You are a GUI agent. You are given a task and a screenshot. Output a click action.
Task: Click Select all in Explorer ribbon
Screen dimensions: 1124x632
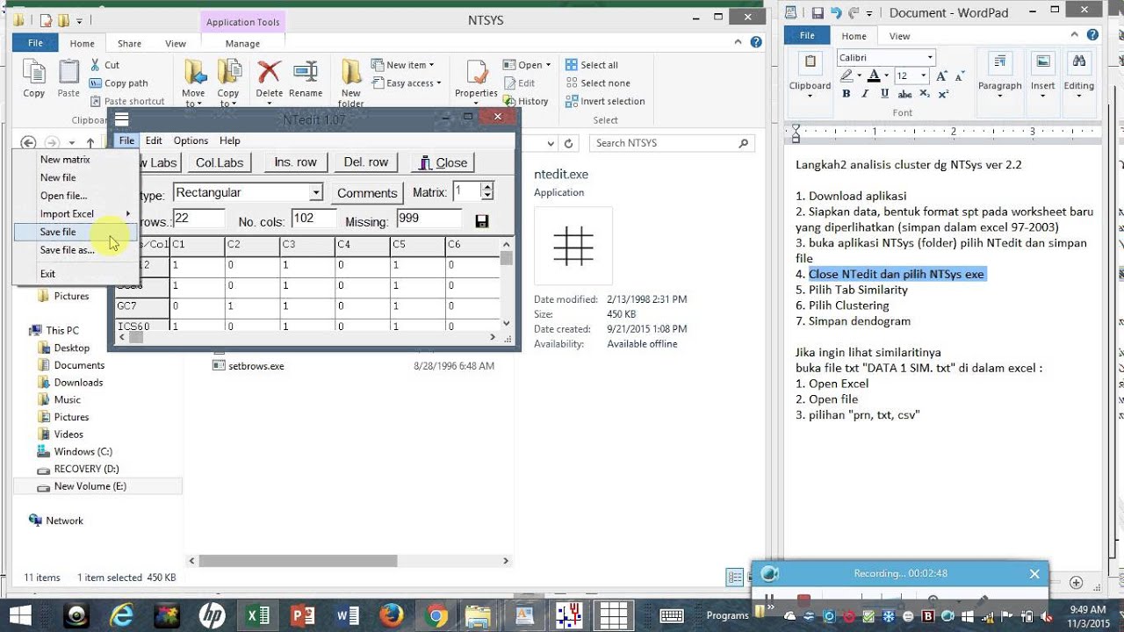[592, 65]
